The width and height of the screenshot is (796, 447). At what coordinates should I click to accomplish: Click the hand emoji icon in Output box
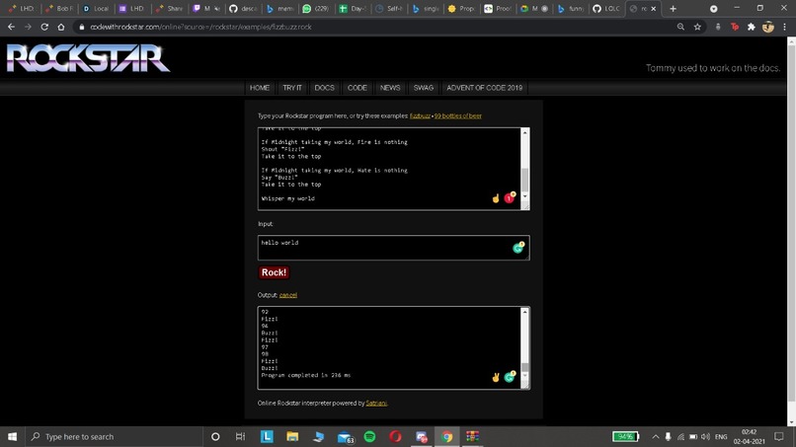point(496,377)
